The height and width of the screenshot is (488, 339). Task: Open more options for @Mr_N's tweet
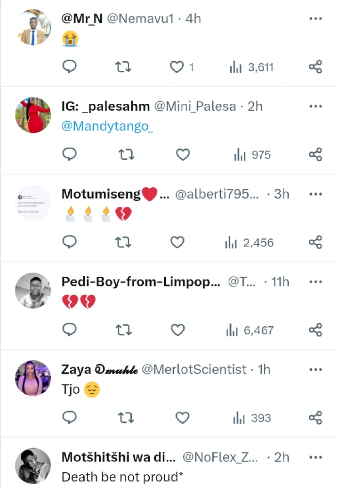pyautogui.click(x=315, y=18)
